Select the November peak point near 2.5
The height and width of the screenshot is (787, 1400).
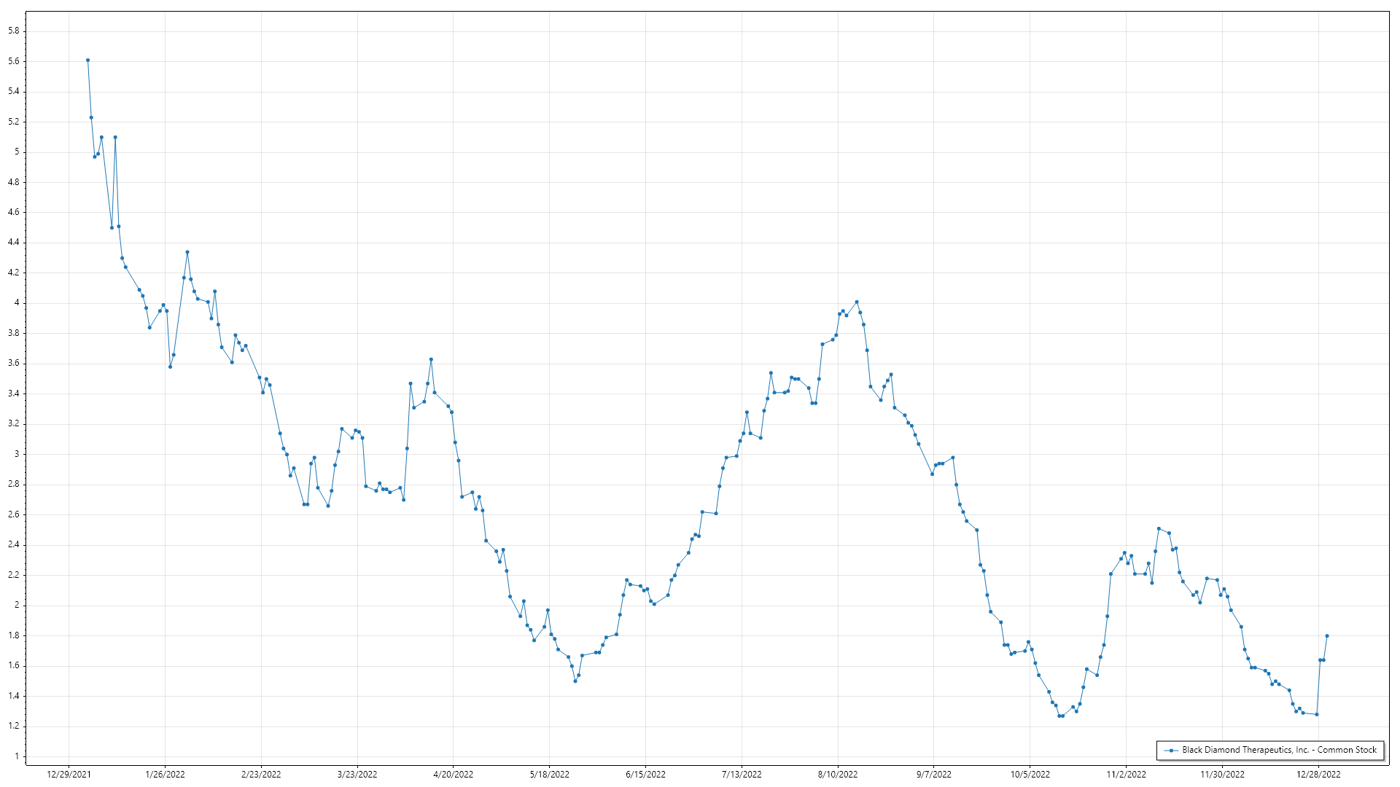[x=1159, y=528]
